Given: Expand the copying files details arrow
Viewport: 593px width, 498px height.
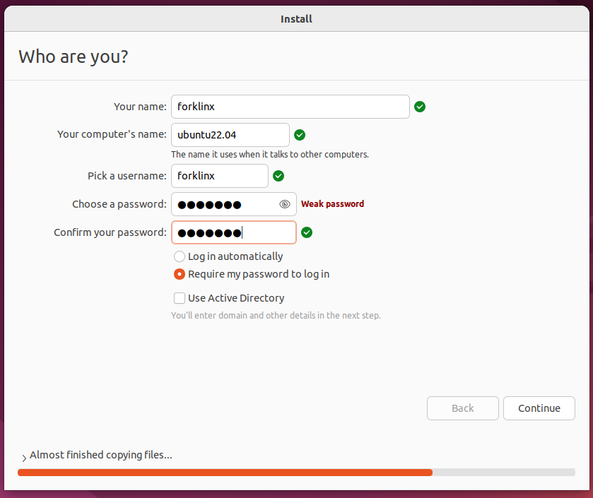Looking at the screenshot, I should tap(24, 458).
